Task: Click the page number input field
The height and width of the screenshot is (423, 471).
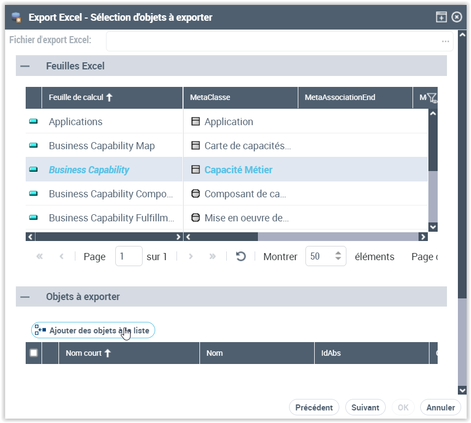Action: click(x=128, y=256)
